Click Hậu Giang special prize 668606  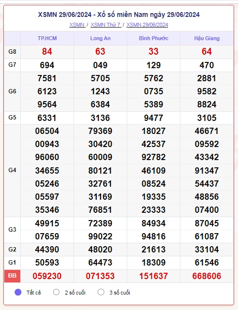click(x=207, y=276)
